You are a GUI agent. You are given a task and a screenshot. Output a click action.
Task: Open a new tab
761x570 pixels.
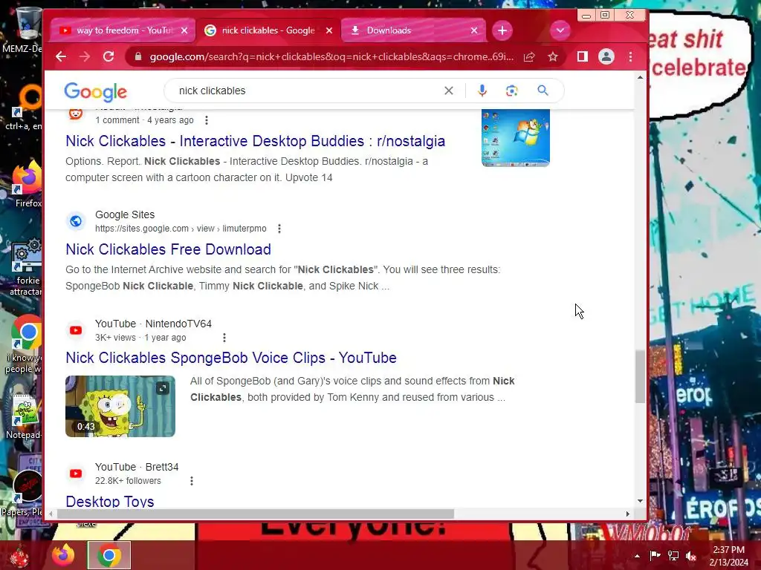point(502,30)
